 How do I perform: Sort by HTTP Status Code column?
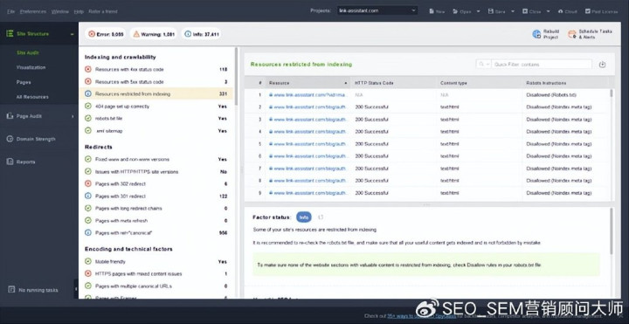pyautogui.click(x=393, y=83)
